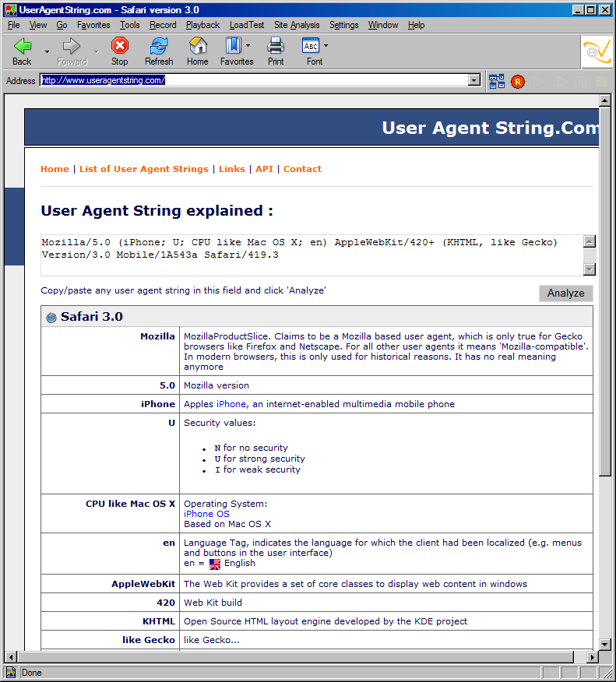This screenshot has height=682, width=616.
Task: Open the Site Analysis menu
Action: pos(297,25)
